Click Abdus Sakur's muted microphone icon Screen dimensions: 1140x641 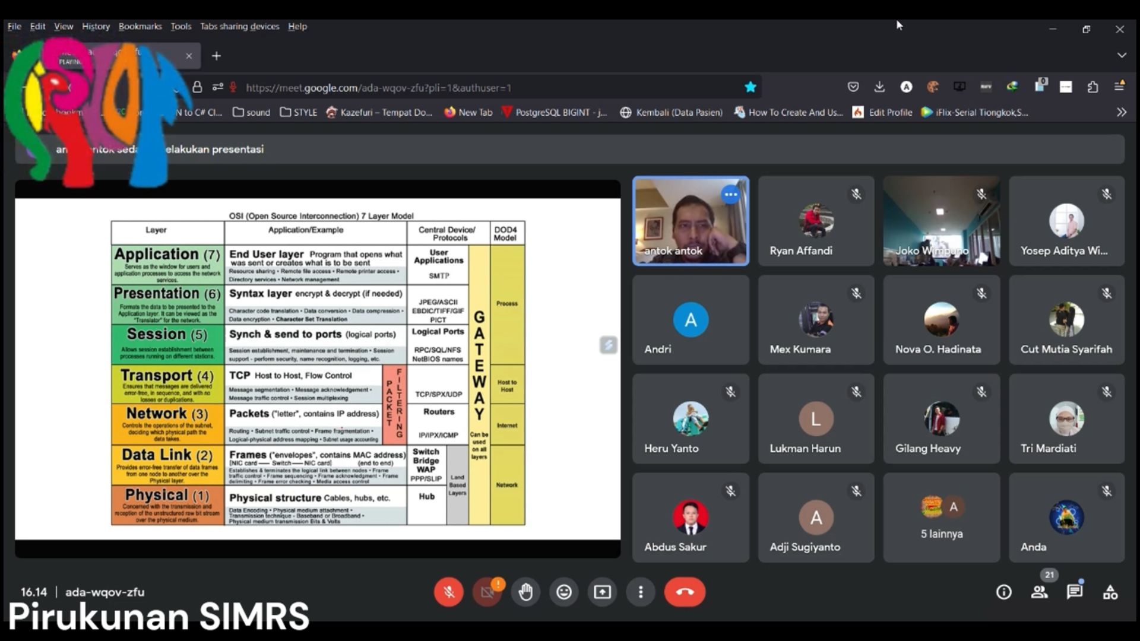click(x=730, y=491)
